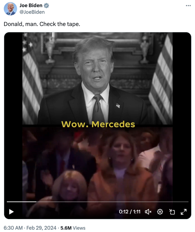Click the Joe Biden display name

tap(31, 6)
